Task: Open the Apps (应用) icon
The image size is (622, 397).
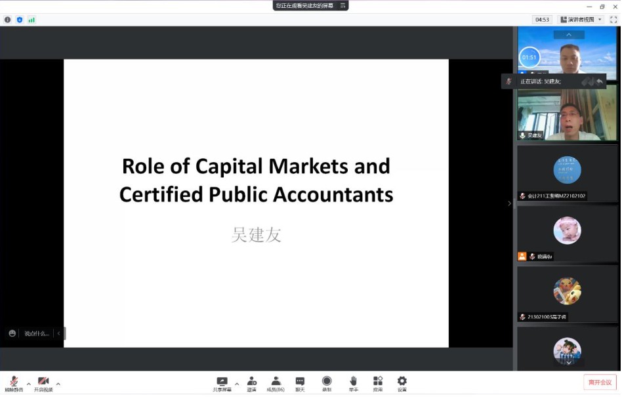Action: (378, 381)
